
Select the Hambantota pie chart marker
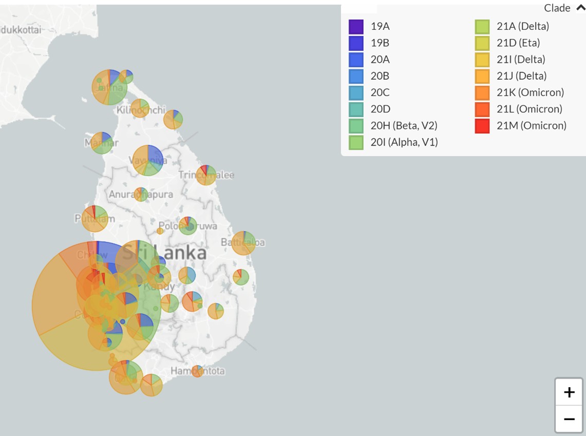pyautogui.click(x=197, y=371)
